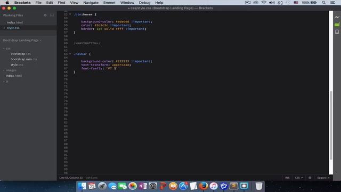Open iBooks in the dock
The width and height of the screenshot is (341, 192).
(173, 186)
